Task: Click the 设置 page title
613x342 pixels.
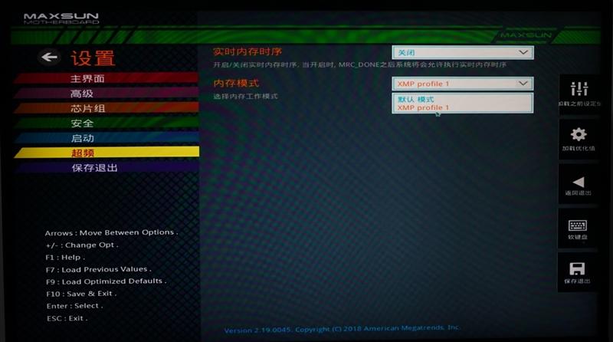Action: tap(93, 58)
